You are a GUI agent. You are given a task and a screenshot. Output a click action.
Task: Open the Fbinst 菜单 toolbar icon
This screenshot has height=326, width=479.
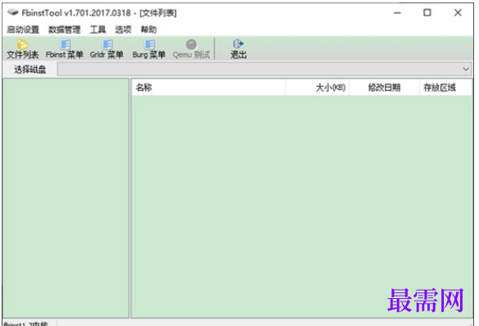65,44
